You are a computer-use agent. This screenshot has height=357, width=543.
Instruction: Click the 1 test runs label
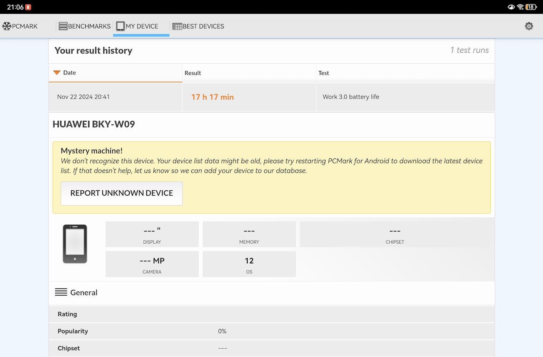point(469,50)
